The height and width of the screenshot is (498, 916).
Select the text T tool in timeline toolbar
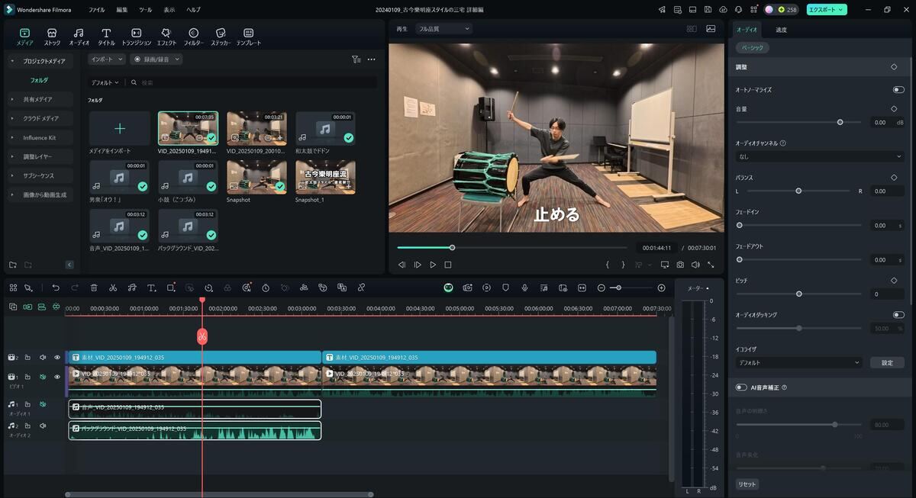[151, 288]
